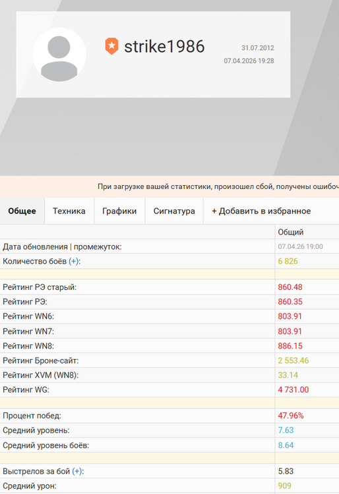Click the default profile avatar picture
This screenshot has width=339, height=494.
[x=59, y=55]
